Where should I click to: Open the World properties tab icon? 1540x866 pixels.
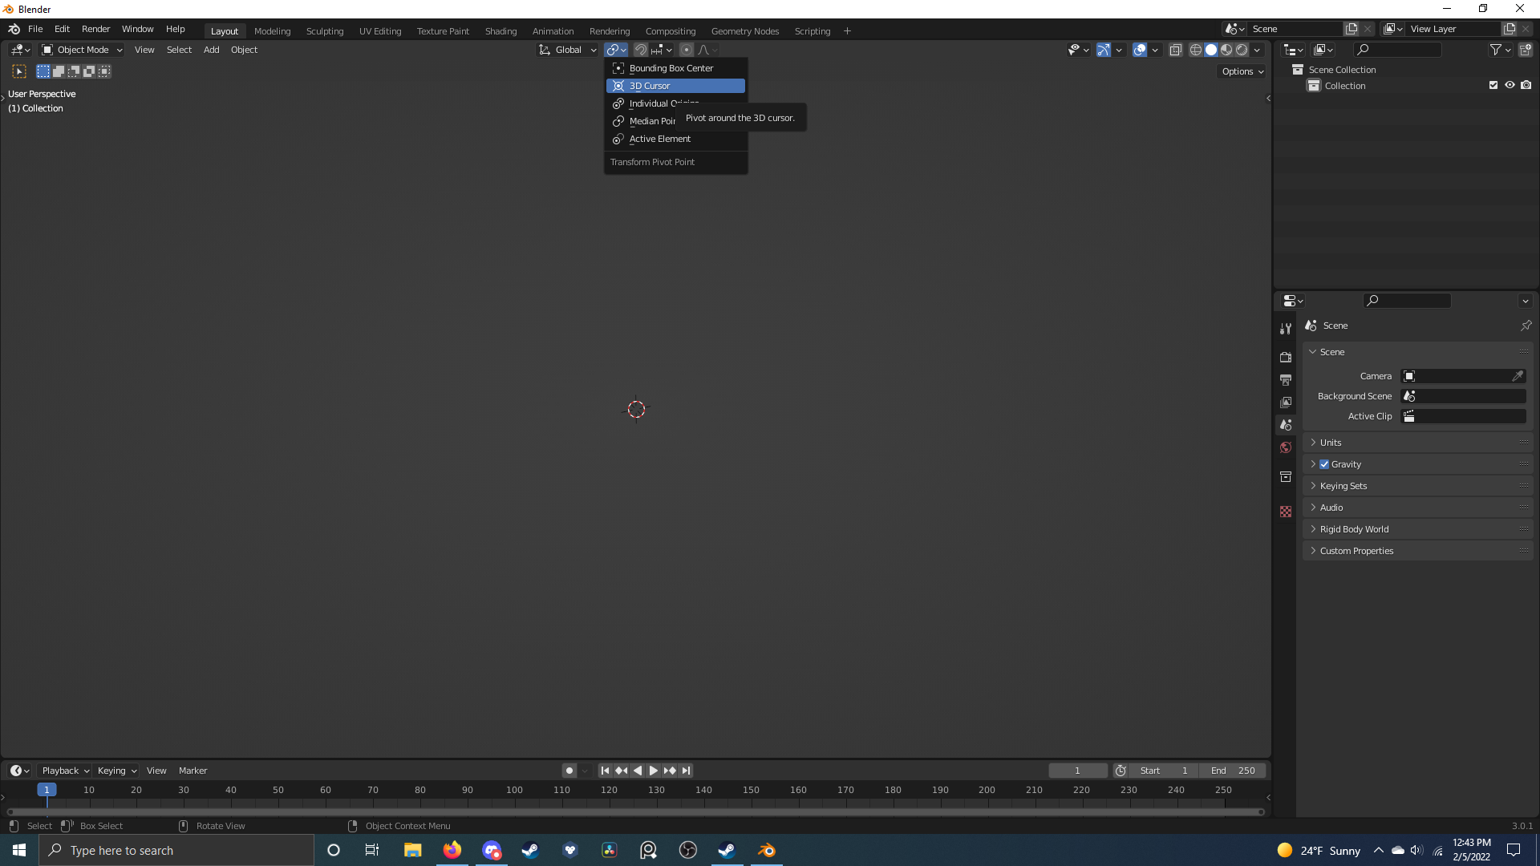(x=1286, y=447)
